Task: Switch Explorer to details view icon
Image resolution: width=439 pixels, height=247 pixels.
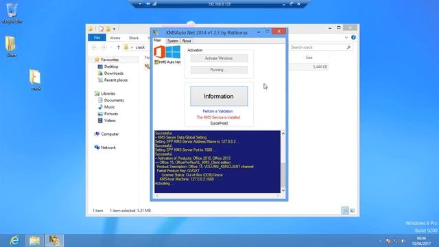Action: (345, 211)
